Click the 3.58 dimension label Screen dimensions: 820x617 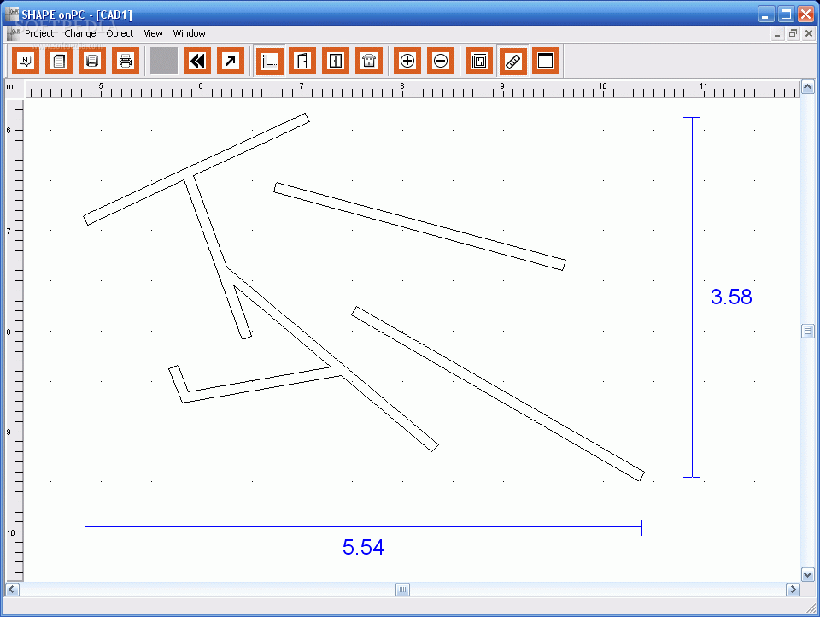tap(731, 297)
